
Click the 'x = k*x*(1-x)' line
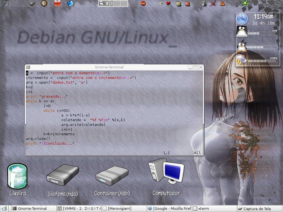point(75,115)
